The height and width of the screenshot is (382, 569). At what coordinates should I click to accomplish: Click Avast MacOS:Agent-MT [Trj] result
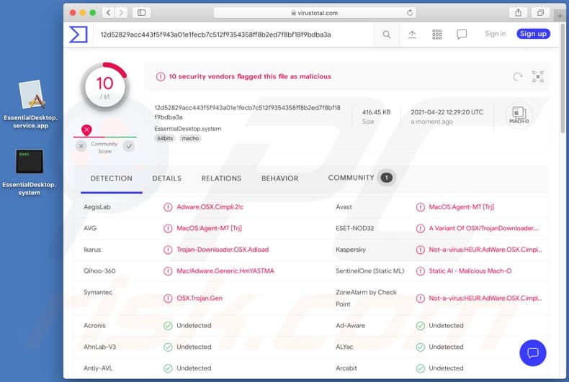pyautogui.click(x=461, y=207)
